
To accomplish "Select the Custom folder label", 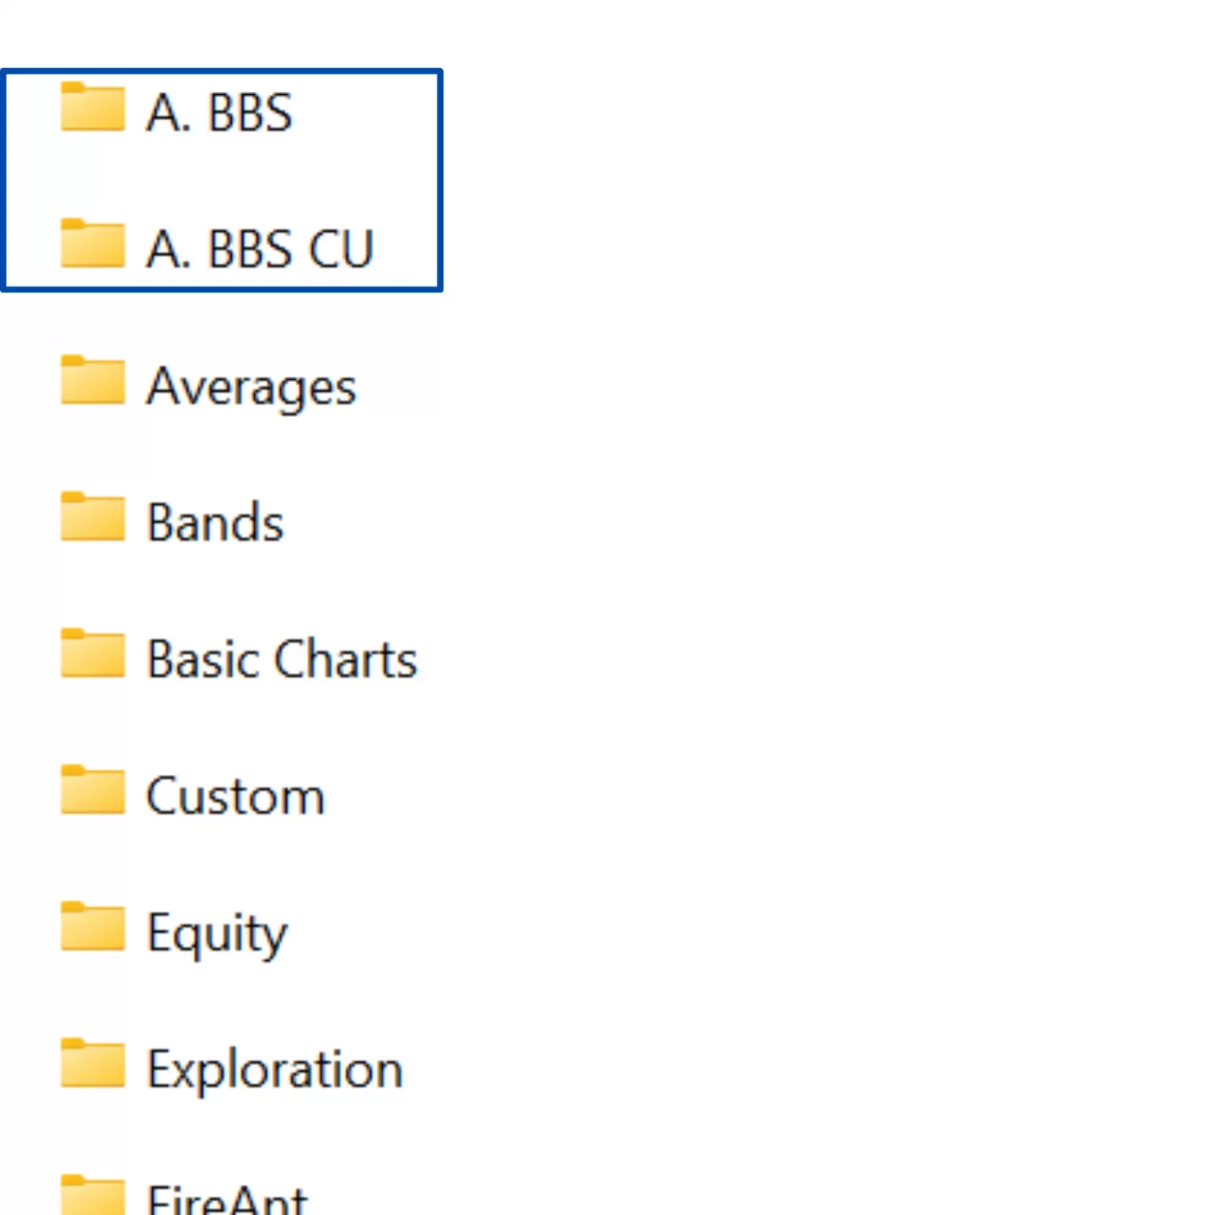I will click(x=236, y=796).
